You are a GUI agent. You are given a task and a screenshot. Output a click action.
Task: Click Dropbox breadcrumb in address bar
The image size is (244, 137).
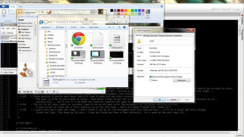tap(73, 22)
